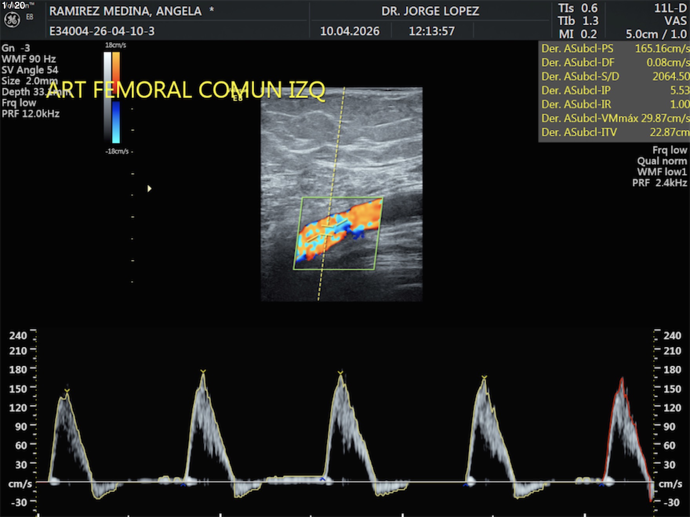Click the patient name RAMIREZ MEDINA, ANGELA
This screenshot has height=517, width=690.
[x=125, y=11]
